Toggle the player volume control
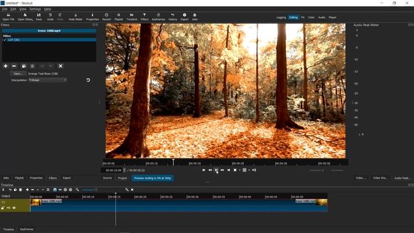 [254, 170]
